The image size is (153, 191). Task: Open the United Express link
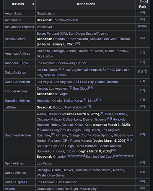16,182
